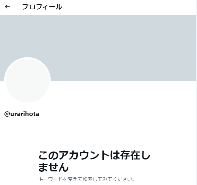197x185 pixels.
Task: Tap the back arrow beside プロフィール
Action: (7, 7)
